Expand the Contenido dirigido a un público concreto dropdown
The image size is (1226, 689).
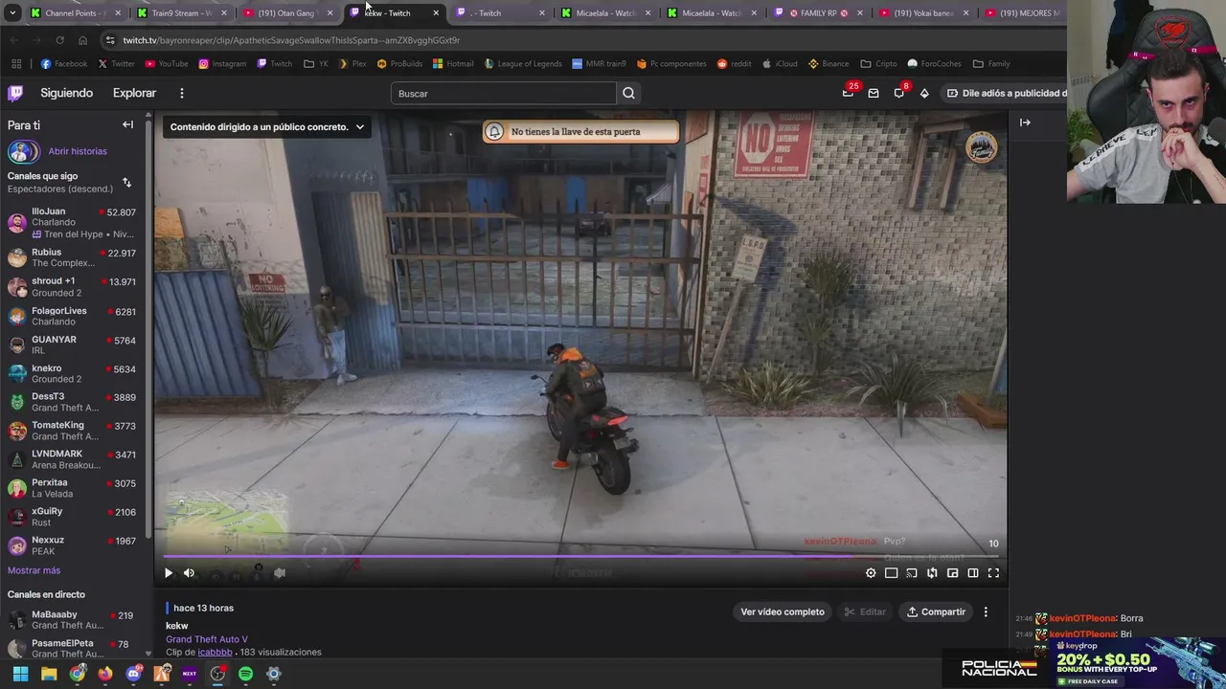point(266,126)
